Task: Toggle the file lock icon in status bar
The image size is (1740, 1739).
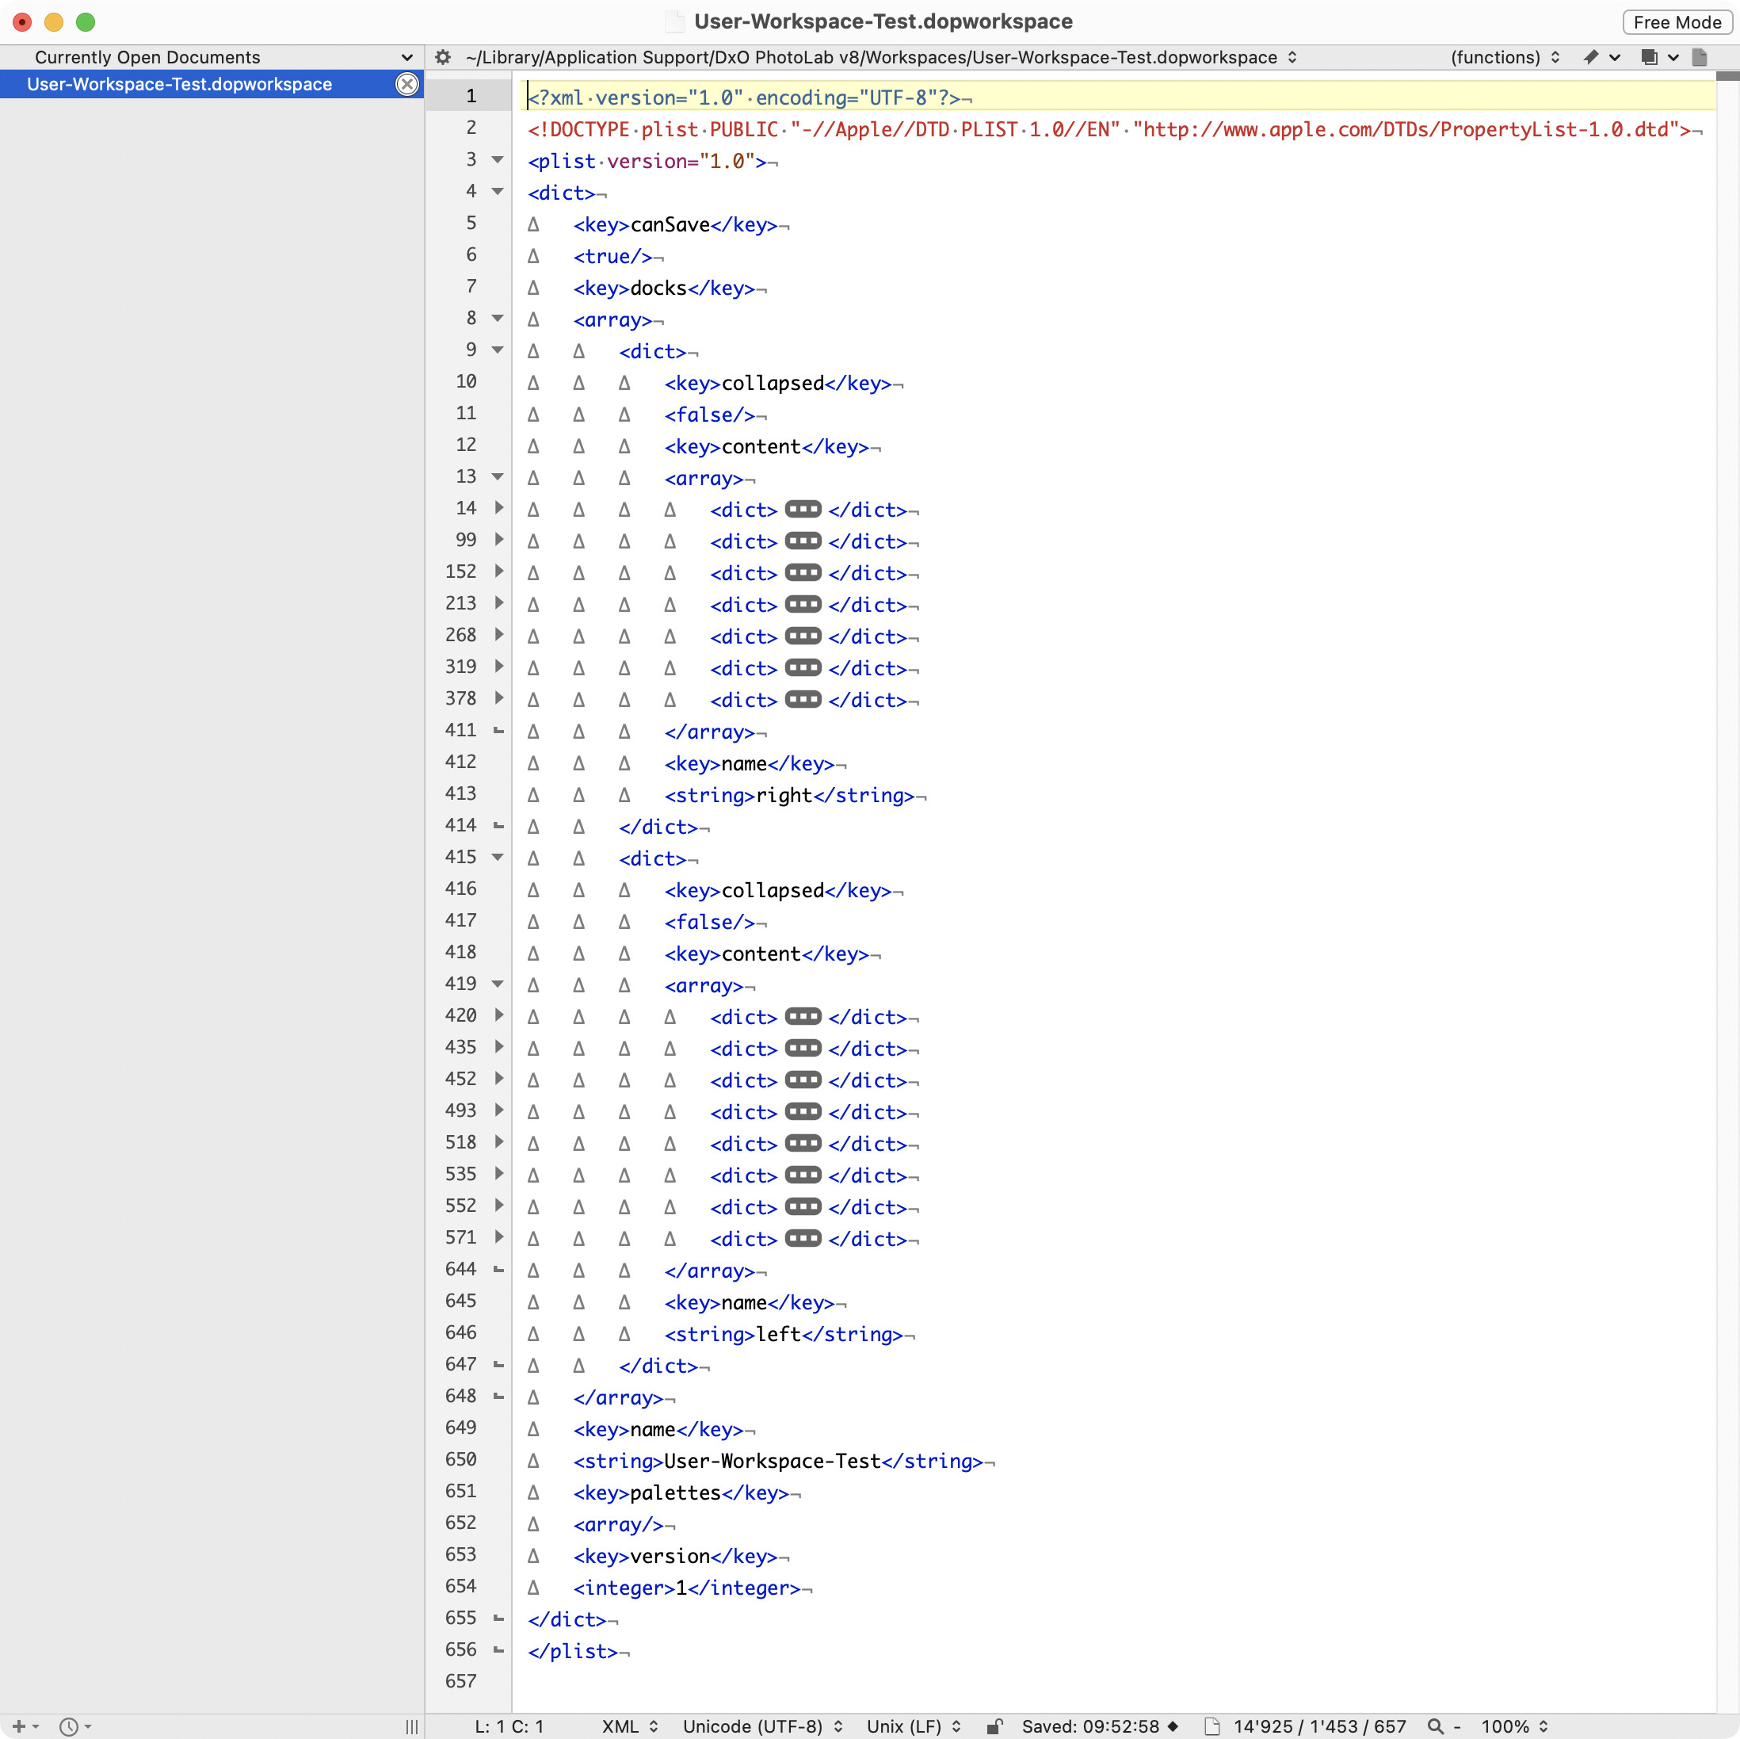Action: (x=994, y=1726)
